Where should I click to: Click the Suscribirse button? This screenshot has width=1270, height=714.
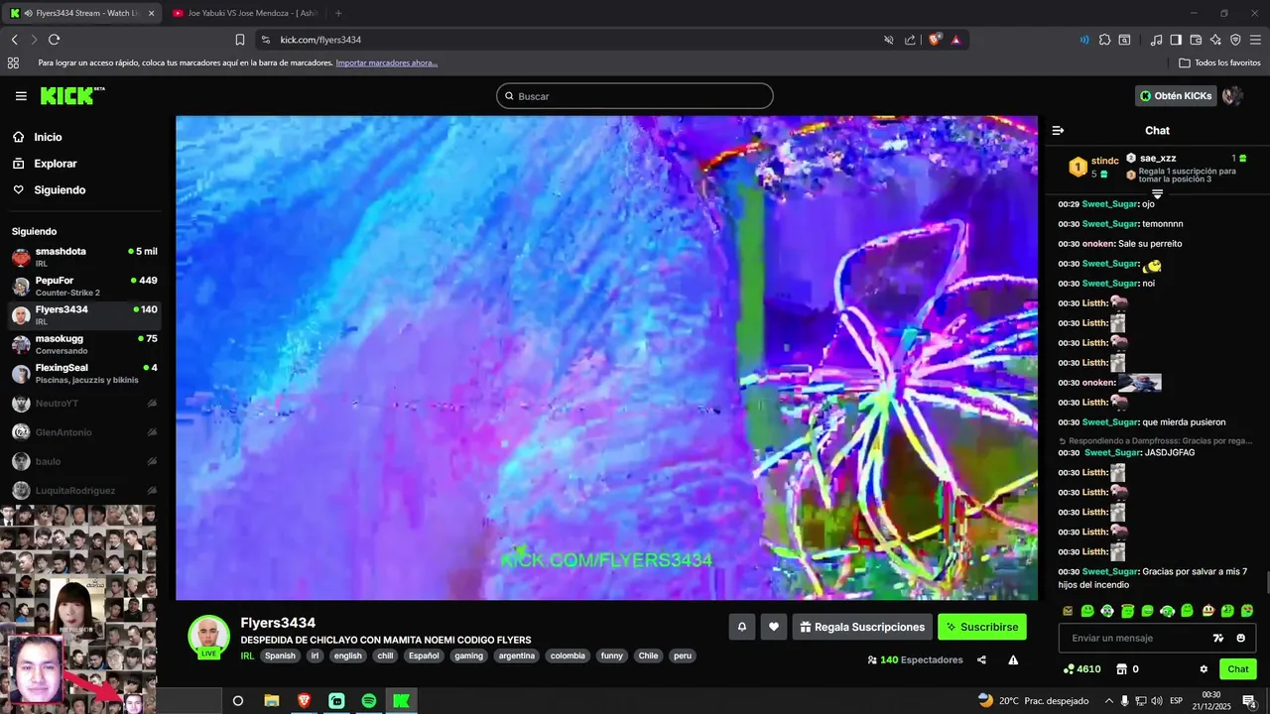point(982,627)
